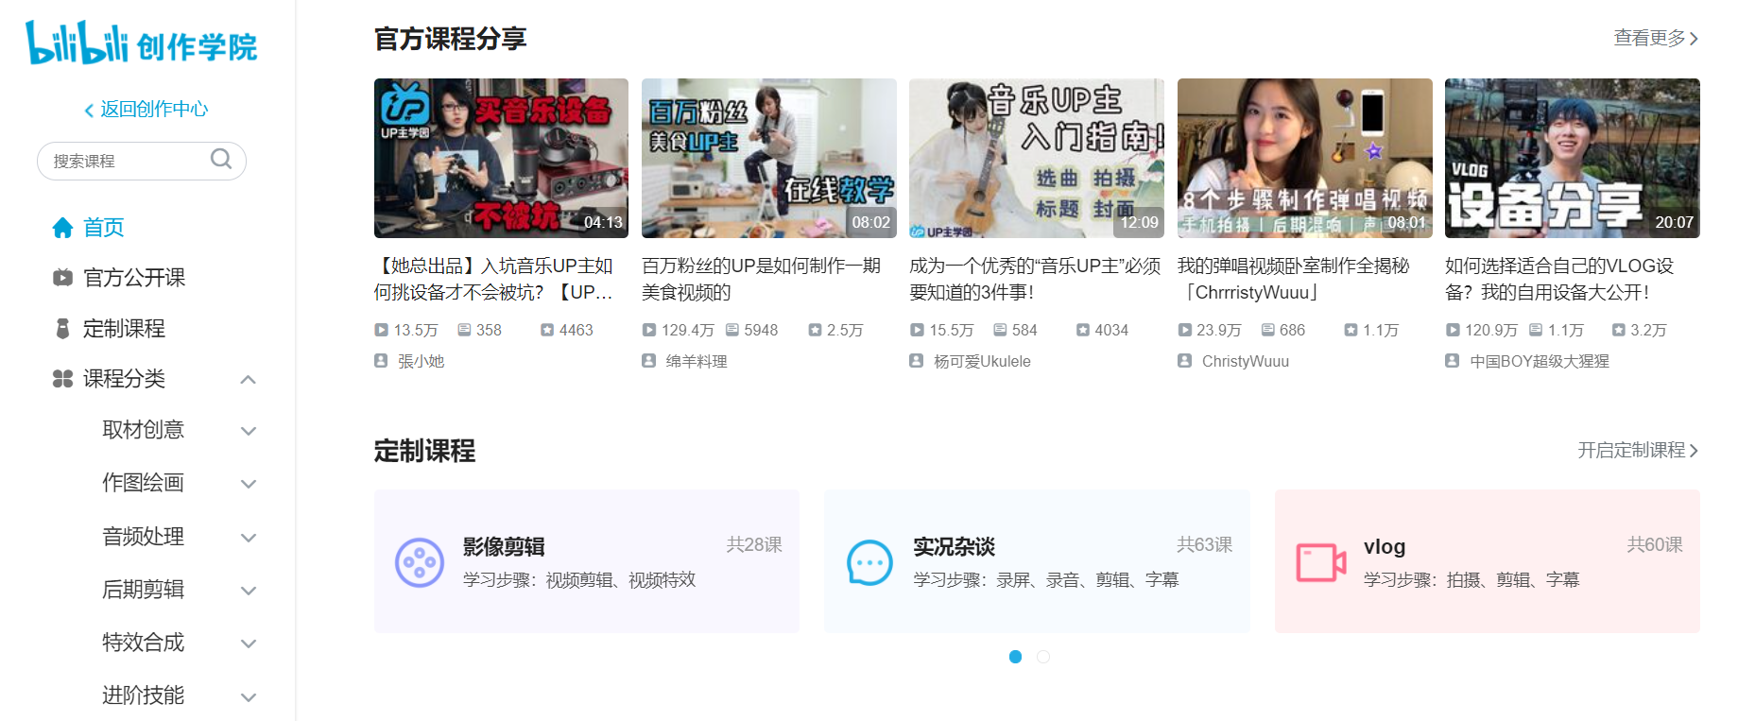Click the icon beside 定制课程 in sidebar
This screenshot has width=1738, height=721.
[x=62, y=329]
